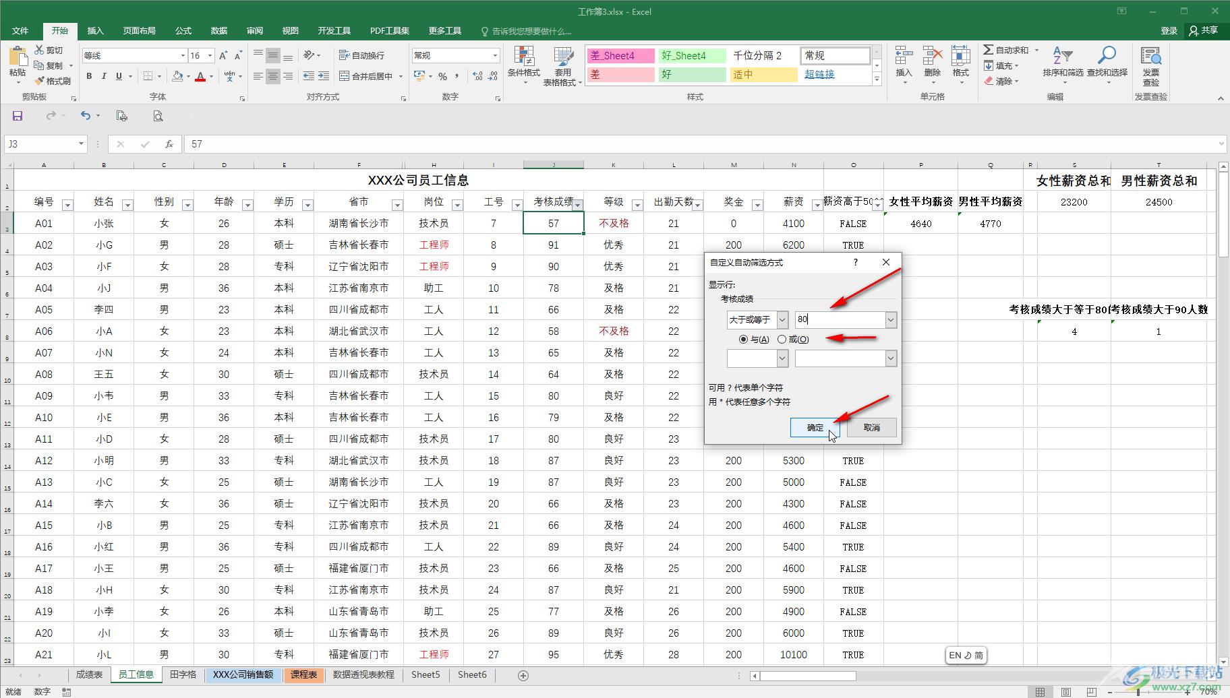This screenshot has height=698, width=1230.
Task: Undo the last action
Action: click(x=86, y=116)
